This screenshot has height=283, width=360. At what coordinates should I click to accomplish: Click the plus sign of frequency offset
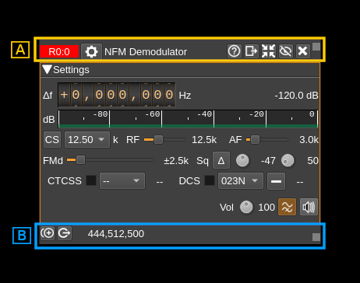(x=64, y=95)
